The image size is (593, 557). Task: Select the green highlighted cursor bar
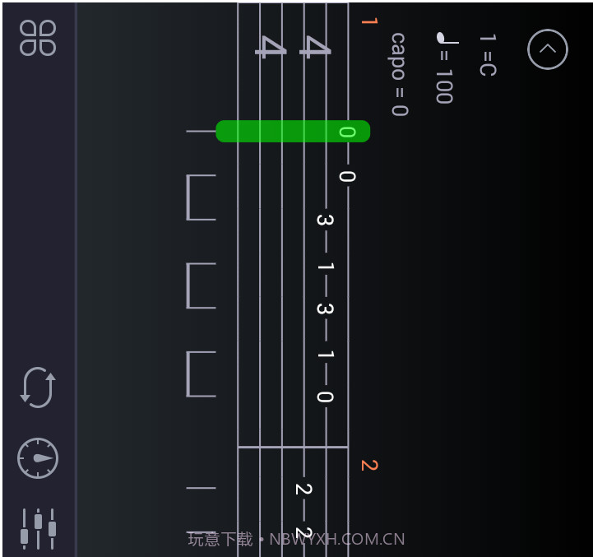pos(293,132)
